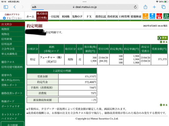This screenshot has height=126, width=169.
Task: Switch to the 資産状況 menu tab
Action: tap(112, 17)
